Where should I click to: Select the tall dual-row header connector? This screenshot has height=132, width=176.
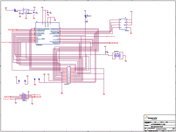(69, 75)
